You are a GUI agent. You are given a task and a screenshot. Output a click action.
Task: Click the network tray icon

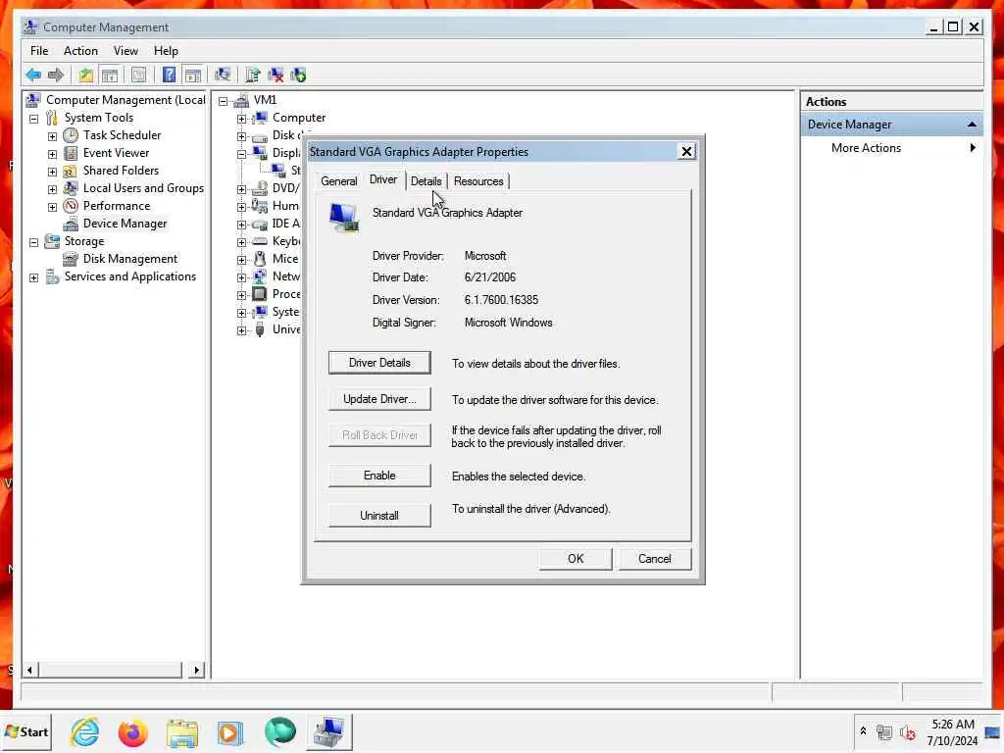884,731
